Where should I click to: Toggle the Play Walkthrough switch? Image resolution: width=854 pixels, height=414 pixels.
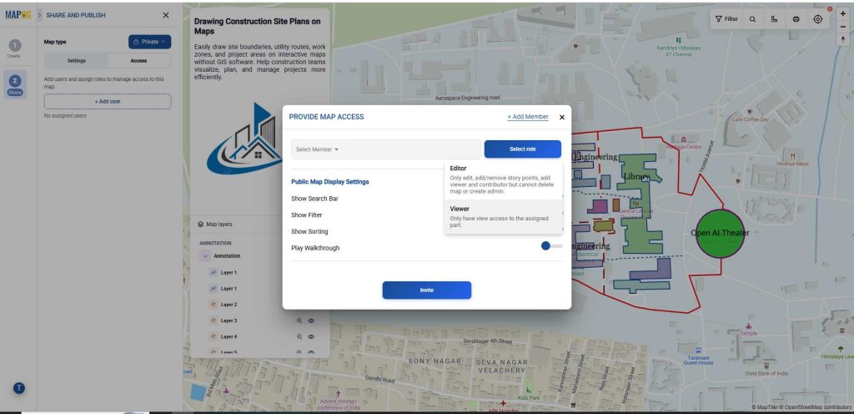click(551, 246)
